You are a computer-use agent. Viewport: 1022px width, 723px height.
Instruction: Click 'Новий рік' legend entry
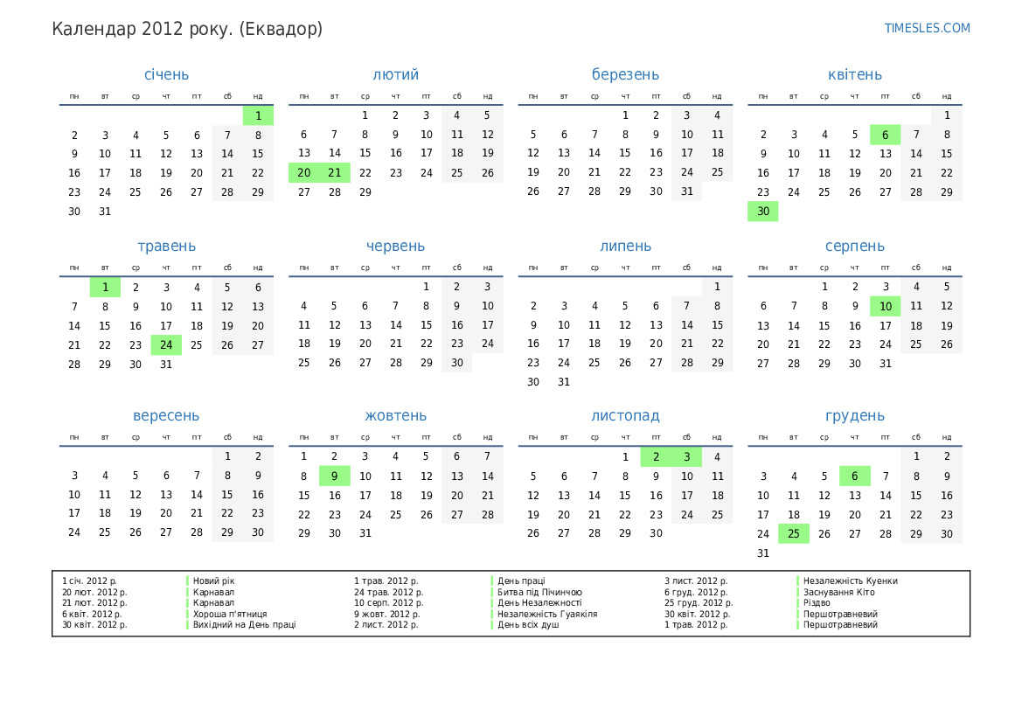(214, 580)
